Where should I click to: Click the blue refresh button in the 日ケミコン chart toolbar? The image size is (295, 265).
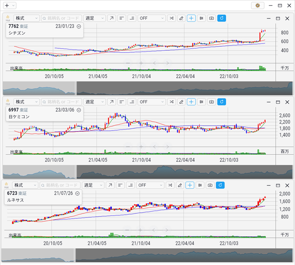pos(221,102)
